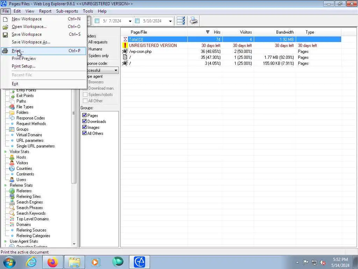
Task: Select the /wp-cron.php row
Action: (x=231, y=51)
